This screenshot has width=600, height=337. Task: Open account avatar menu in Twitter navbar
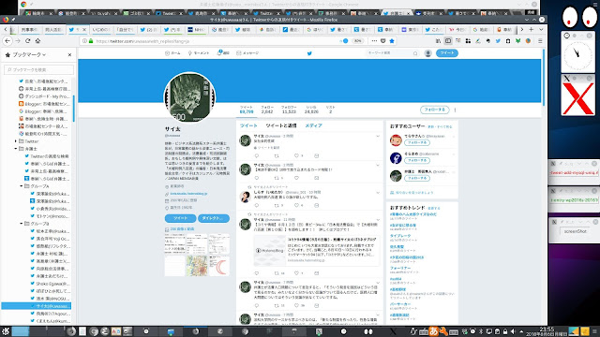pos(428,53)
